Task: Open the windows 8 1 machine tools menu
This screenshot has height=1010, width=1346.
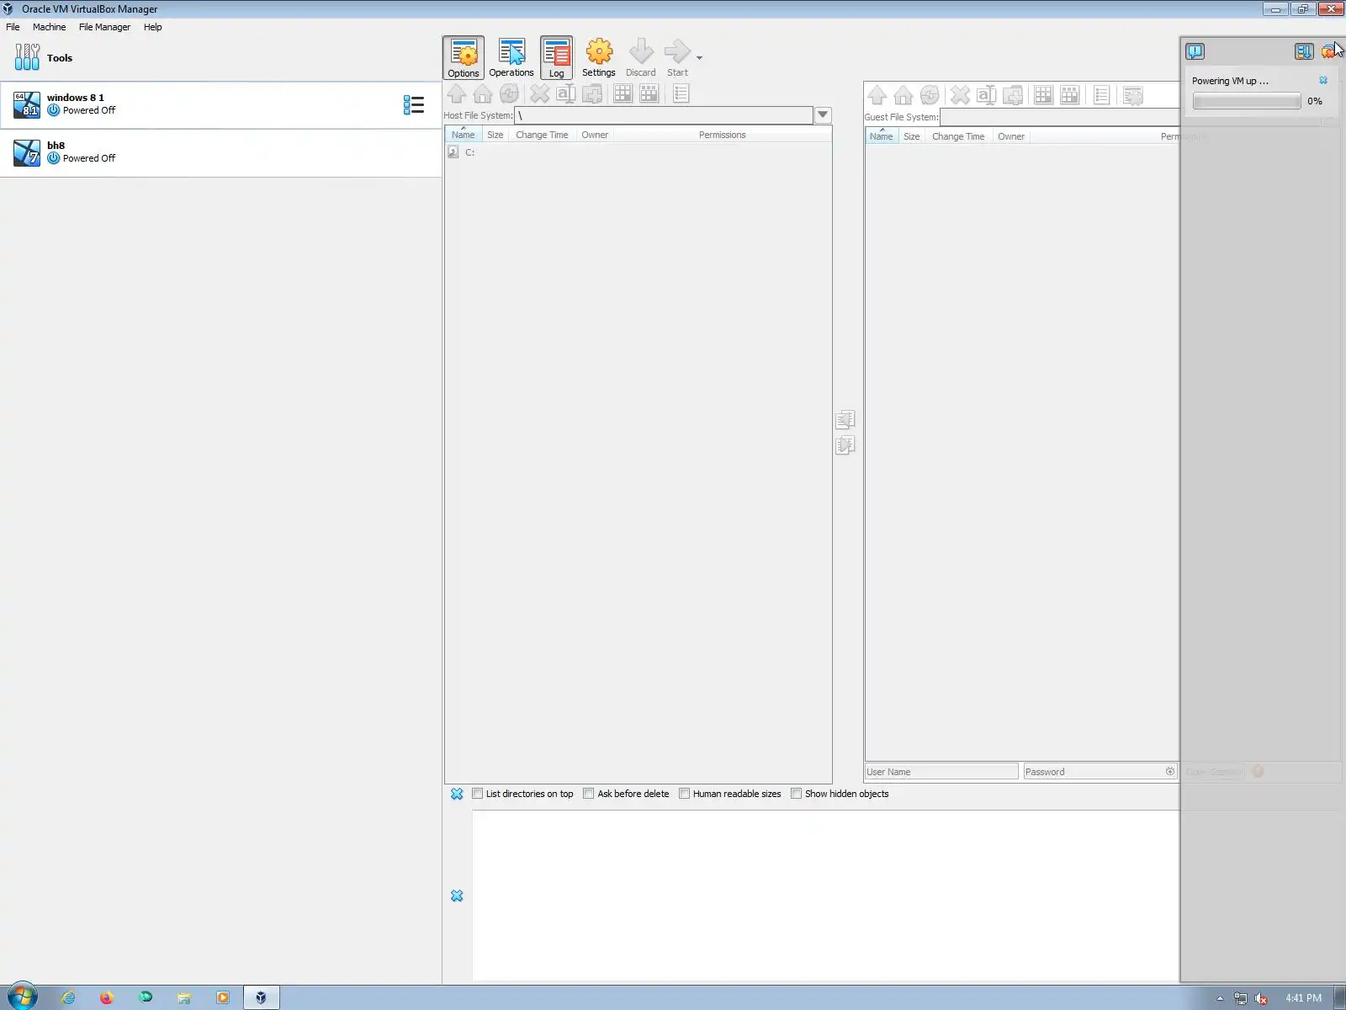Action: pyautogui.click(x=413, y=104)
